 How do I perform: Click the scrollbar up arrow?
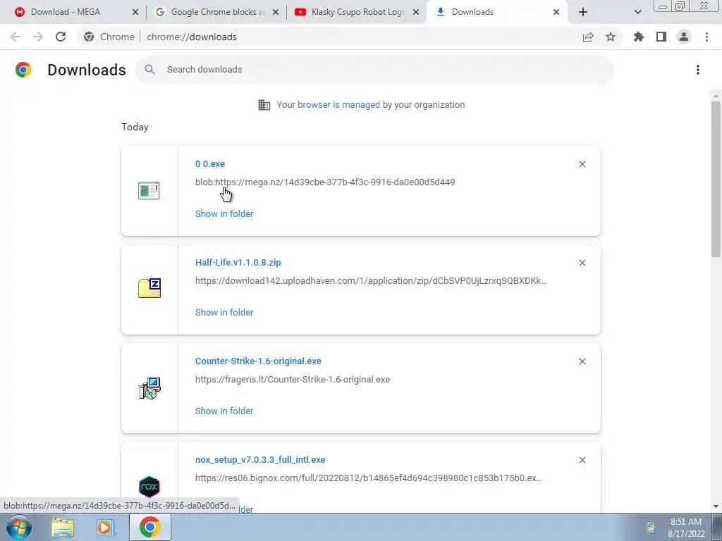coord(716,96)
